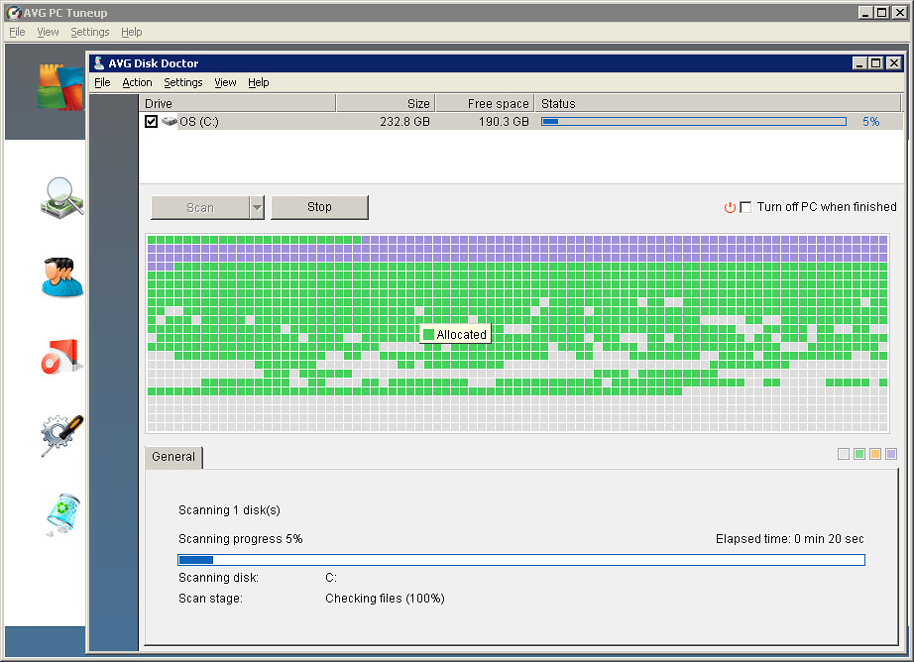Open AVG PC Tuneup Settings menu
914x662 pixels.
click(x=90, y=32)
